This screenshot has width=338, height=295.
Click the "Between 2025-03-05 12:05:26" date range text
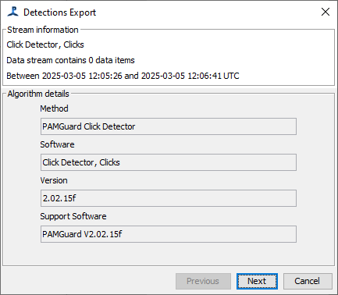click(x=123, y=76)
